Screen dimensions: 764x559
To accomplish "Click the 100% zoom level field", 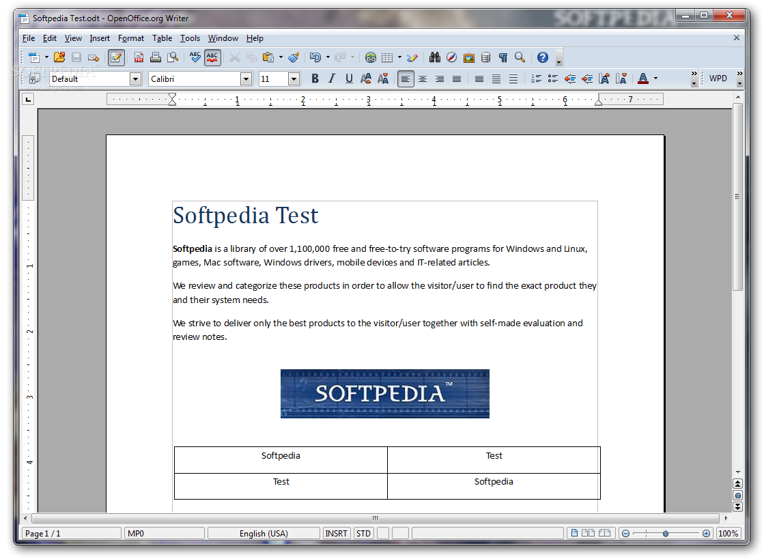I will (728, 533).
